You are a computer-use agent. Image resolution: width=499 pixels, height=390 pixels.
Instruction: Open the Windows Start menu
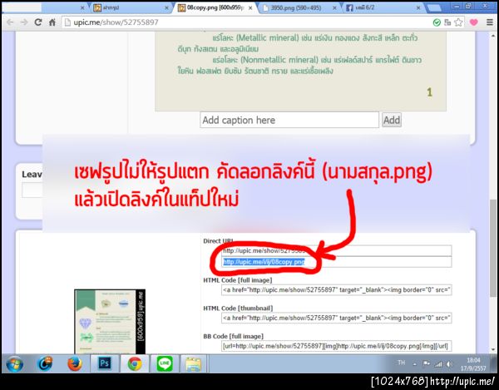(x=14, y=363)
